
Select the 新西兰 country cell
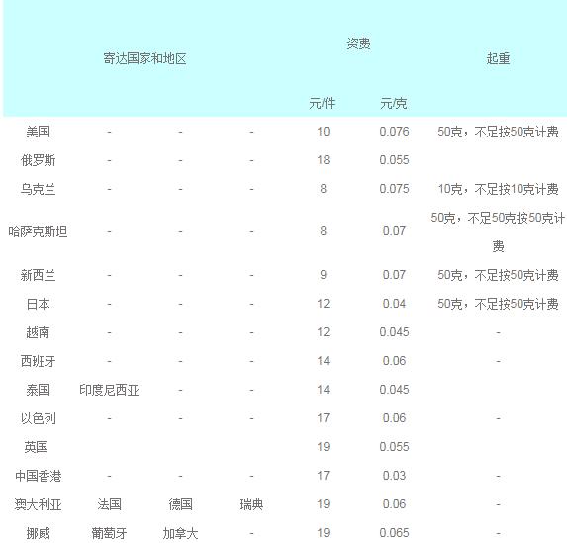(x=38, y=275)
